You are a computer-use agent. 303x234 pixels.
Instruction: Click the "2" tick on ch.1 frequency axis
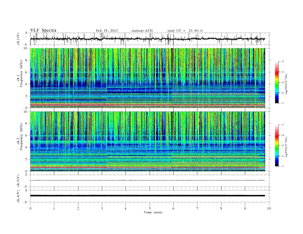point(26,96)
